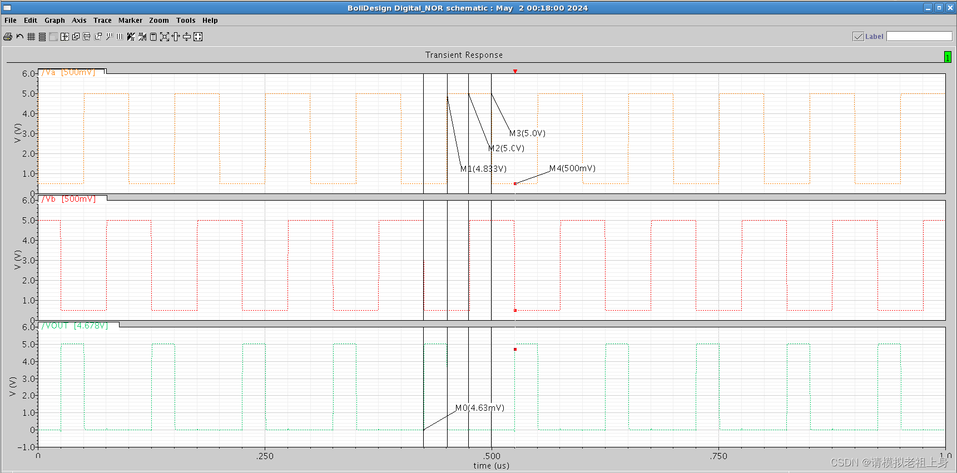The image size is (957, 473).
Task: Click the .750 time axis tick label
Action: coord(718,456)
